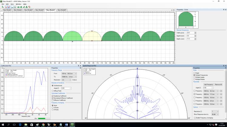This screenshot has width=227, height=127.
Task: Uncheck the 2000 Hz frequency checkbox
Action: click(x=194, y=94)
